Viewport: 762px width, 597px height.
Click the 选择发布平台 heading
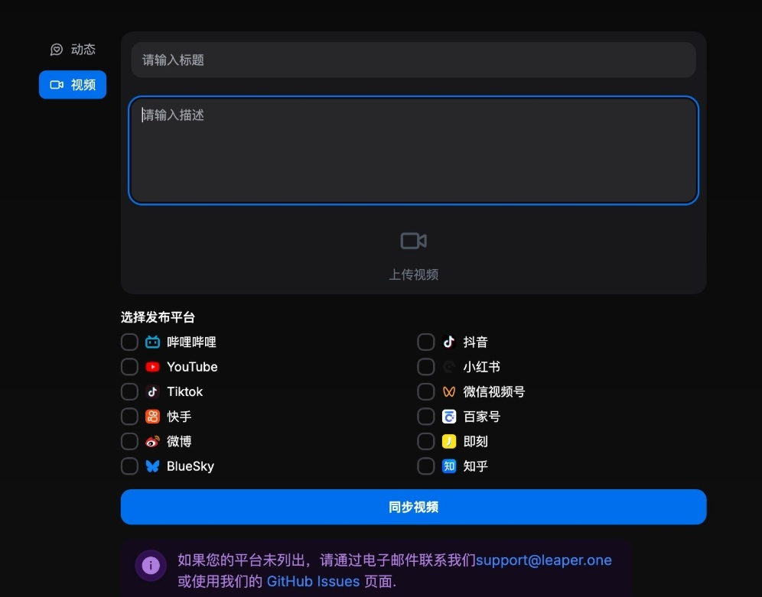pos(158,317)
